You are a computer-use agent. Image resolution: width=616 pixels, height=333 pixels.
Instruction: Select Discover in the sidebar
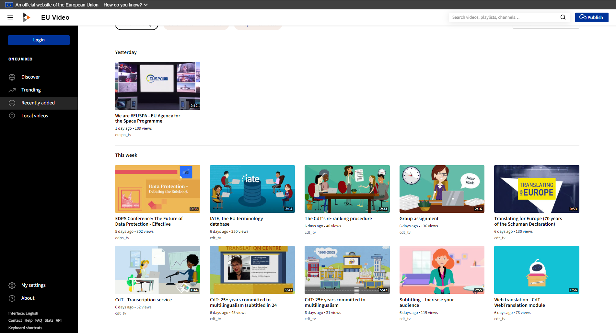[x=30, y=77]
